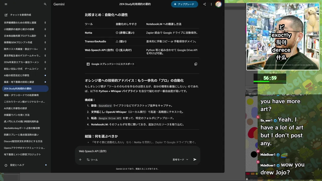
Task: Open the Google account avatar
Action: click(x=218, y=4)
